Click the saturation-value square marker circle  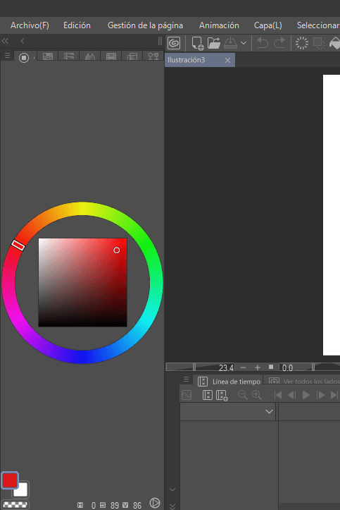click(x=116, y=250)
